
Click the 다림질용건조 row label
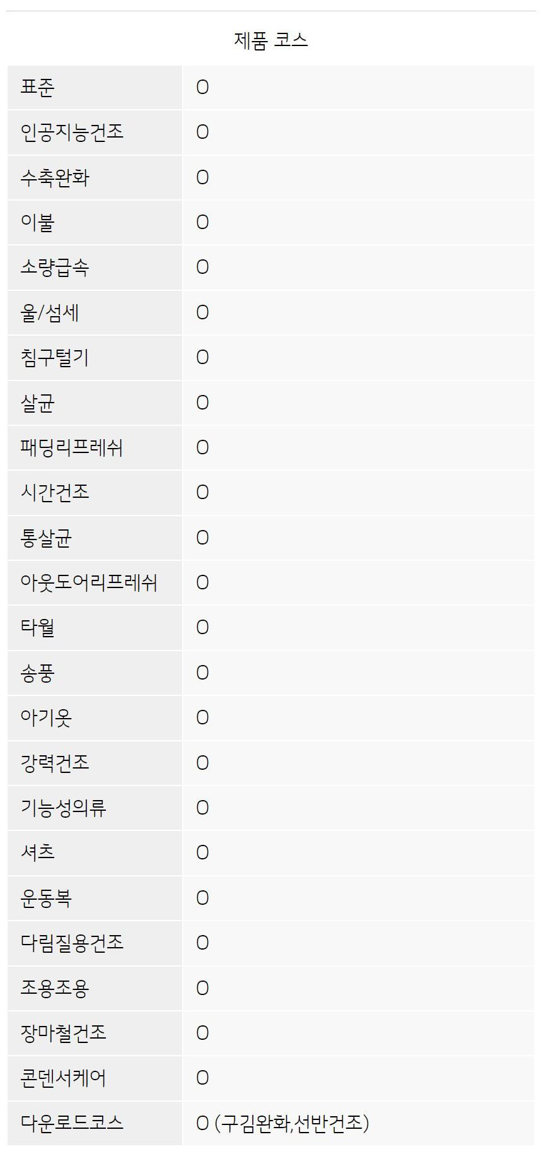(x=72, y=943)
